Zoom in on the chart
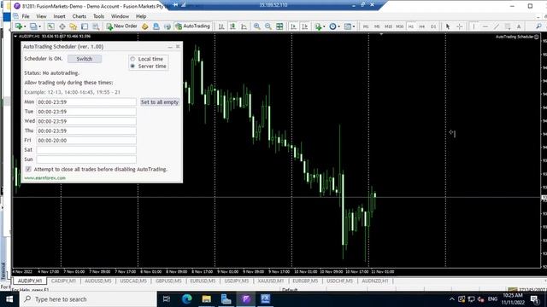547x307 pixels. [x=256, y=26]
